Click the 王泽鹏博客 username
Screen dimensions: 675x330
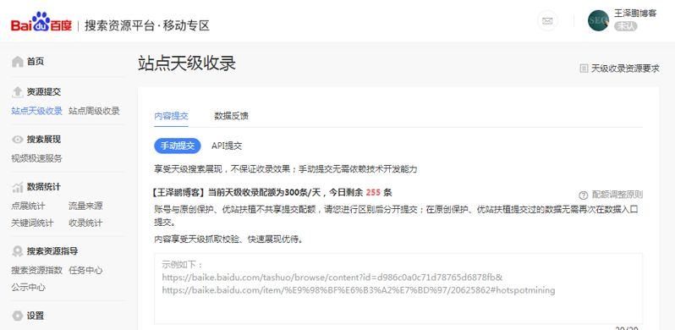tap(635, 14)
